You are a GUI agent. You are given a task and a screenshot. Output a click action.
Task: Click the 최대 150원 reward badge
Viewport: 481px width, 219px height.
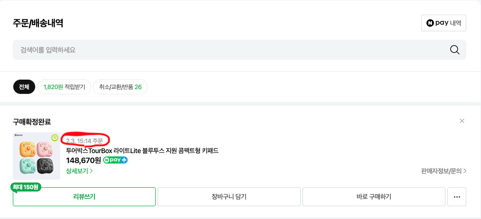(x=26, y=187)
